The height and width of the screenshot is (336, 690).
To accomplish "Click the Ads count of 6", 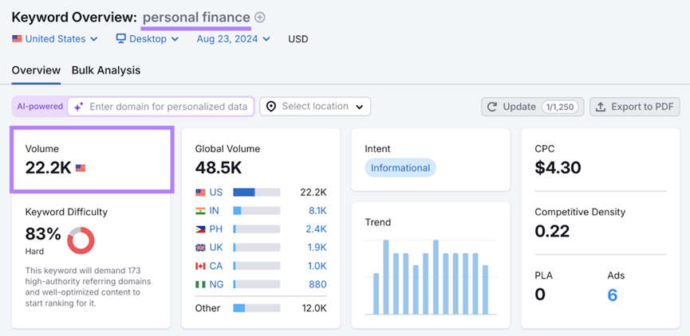I will 612,295.
